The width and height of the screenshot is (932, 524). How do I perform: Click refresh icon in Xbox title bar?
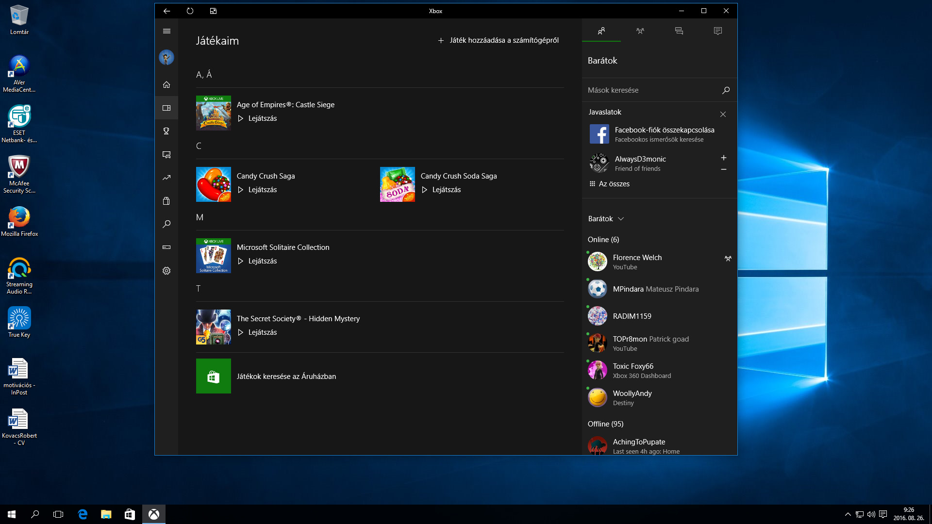click(190, 11)
